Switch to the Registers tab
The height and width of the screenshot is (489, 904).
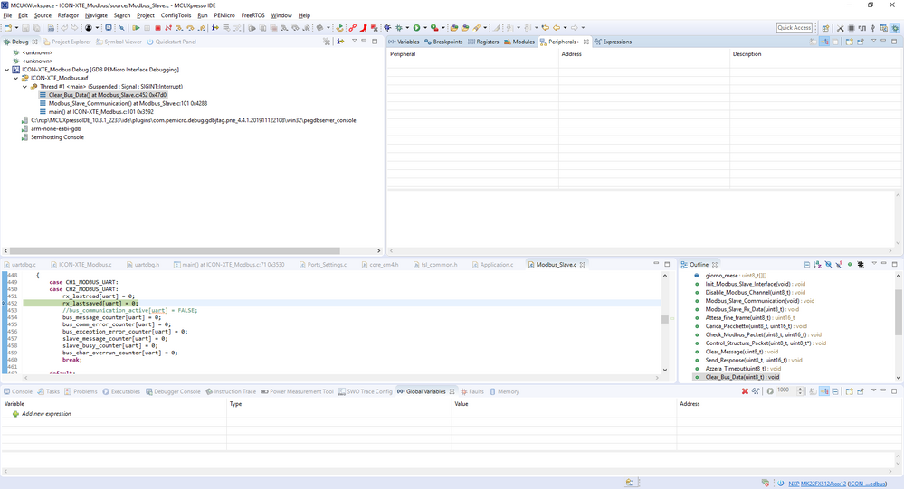click(483, 42)
